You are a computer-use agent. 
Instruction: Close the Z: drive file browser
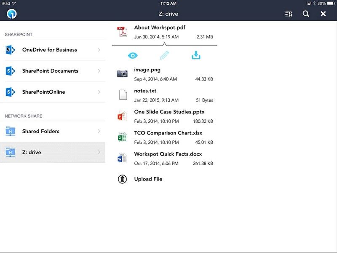323,14
